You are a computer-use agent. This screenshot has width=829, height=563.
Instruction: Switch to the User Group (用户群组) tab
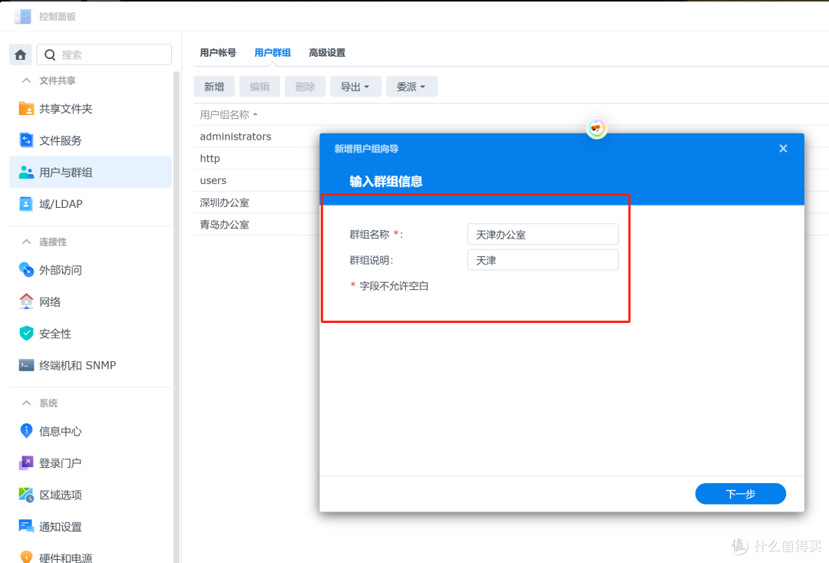coord(272,53)
